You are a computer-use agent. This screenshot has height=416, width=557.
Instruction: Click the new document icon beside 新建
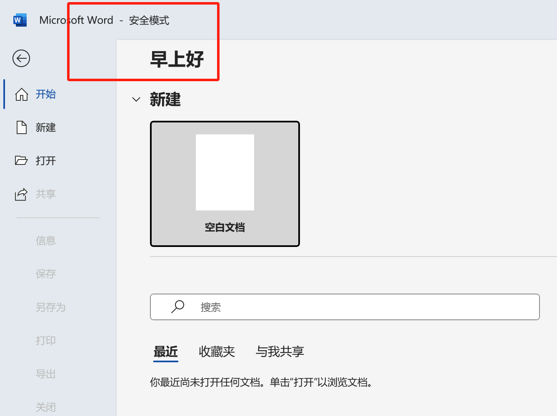pyautogui.click(x=22, y=127)
